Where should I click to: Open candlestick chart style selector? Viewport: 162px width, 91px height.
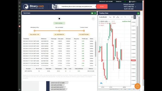114,17
